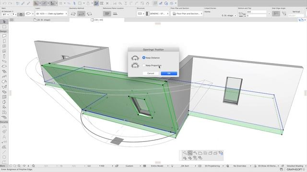The image size is (307, 172).
Task: Click the Redo icon in the top toolbar
Action: point(10,3)
